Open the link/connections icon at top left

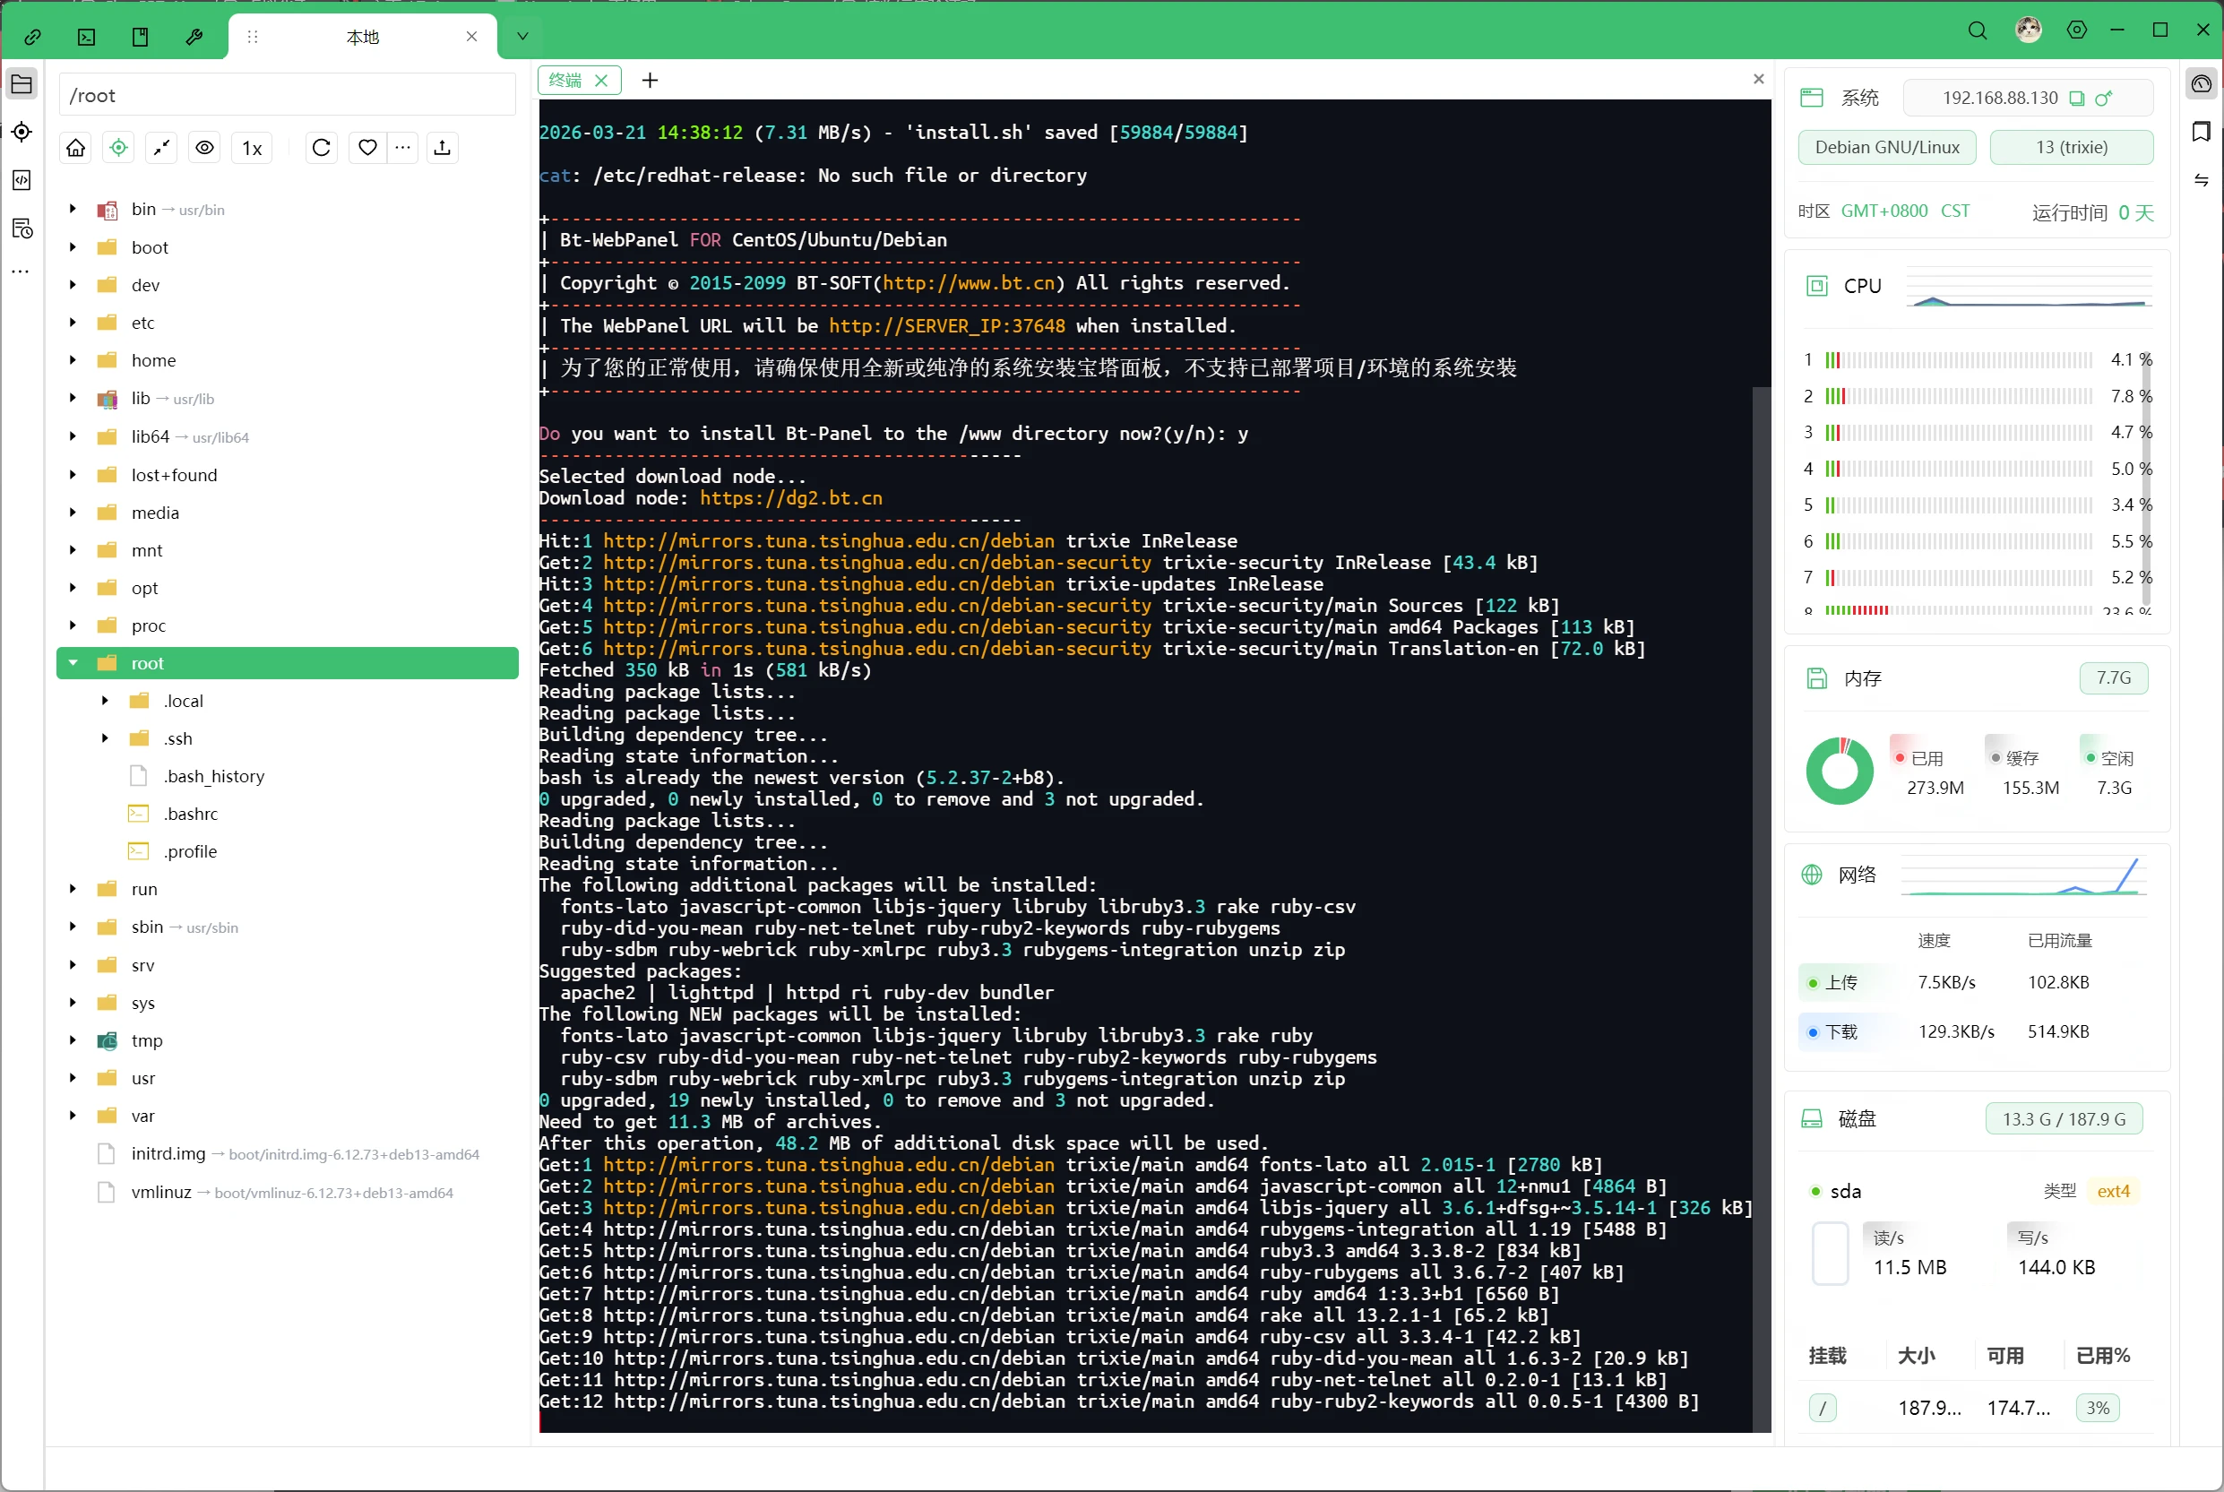(32, 36)
